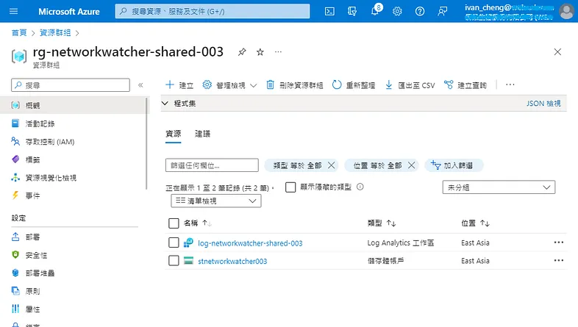Open the JSON 檢視 link
578x327 pixels.
pyautogui.click(x=543, y=104)
